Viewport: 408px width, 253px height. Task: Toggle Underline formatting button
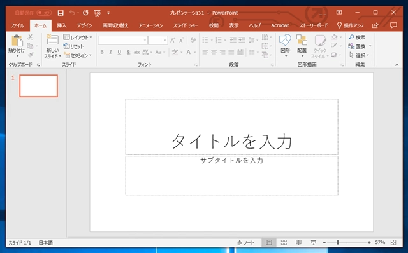pyautogui.click(x=119, y=52)
